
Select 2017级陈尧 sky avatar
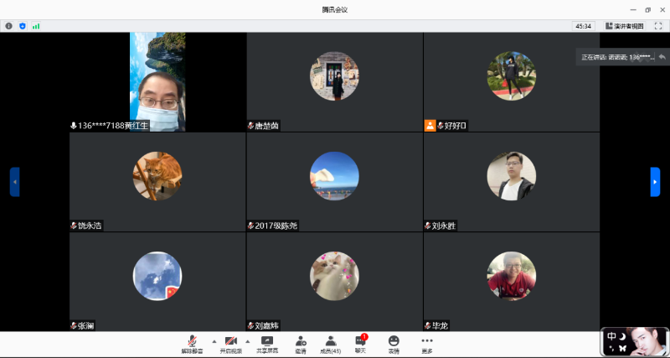click(334, 176)
